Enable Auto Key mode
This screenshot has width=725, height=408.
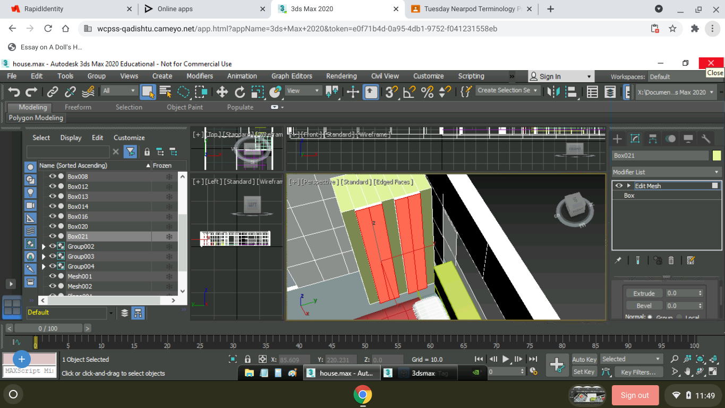[x=584, y=360]
